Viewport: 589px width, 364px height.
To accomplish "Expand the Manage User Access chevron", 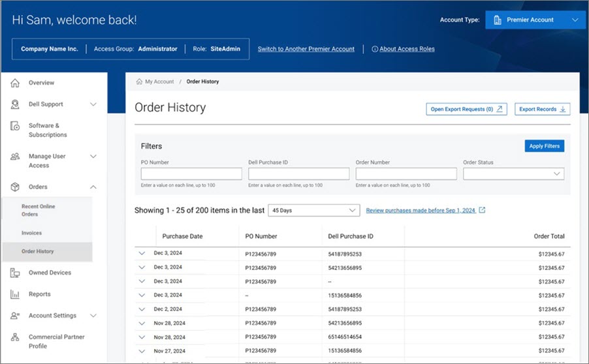I will pyautogui.click(x=93, y=157).
